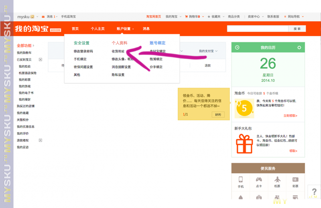321x208 pixels.
Task: Click the orange gift box icon
Action: click(244, 143)
